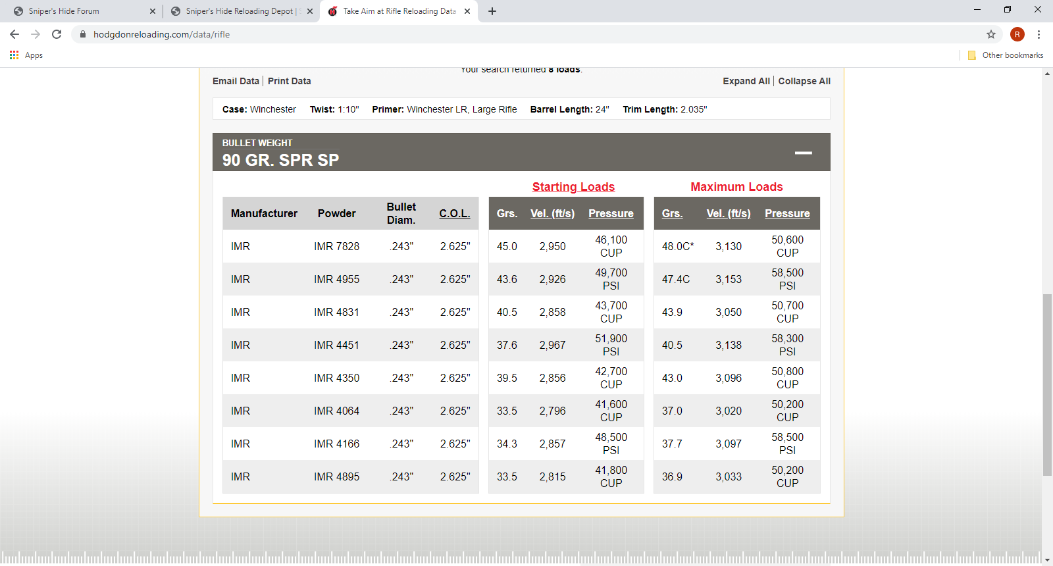Click the Email Data link
The height and width of the screenshot is (566, 1053).
tap(236, 81)
